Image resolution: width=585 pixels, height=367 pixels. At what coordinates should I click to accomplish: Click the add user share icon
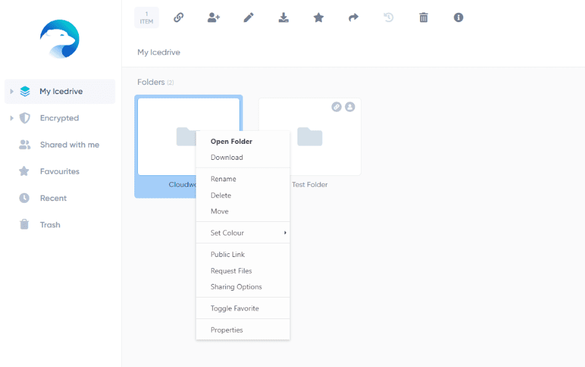click(x=214, y=17)
